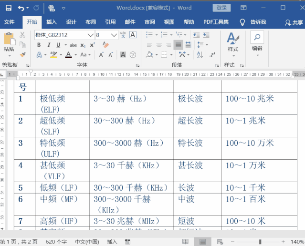
Task: Toggle Strikethrough formatting
Action: click(x=73, y=45)
